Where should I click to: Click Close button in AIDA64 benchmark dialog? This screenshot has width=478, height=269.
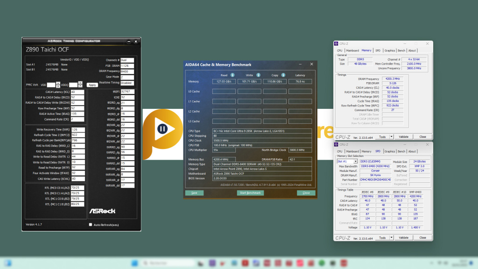(306, 193)
